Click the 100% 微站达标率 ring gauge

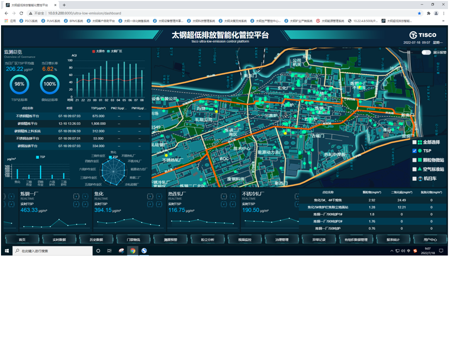[49, 84]
